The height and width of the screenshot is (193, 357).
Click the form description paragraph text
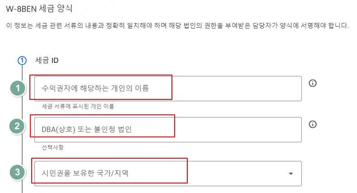point(177,25)
